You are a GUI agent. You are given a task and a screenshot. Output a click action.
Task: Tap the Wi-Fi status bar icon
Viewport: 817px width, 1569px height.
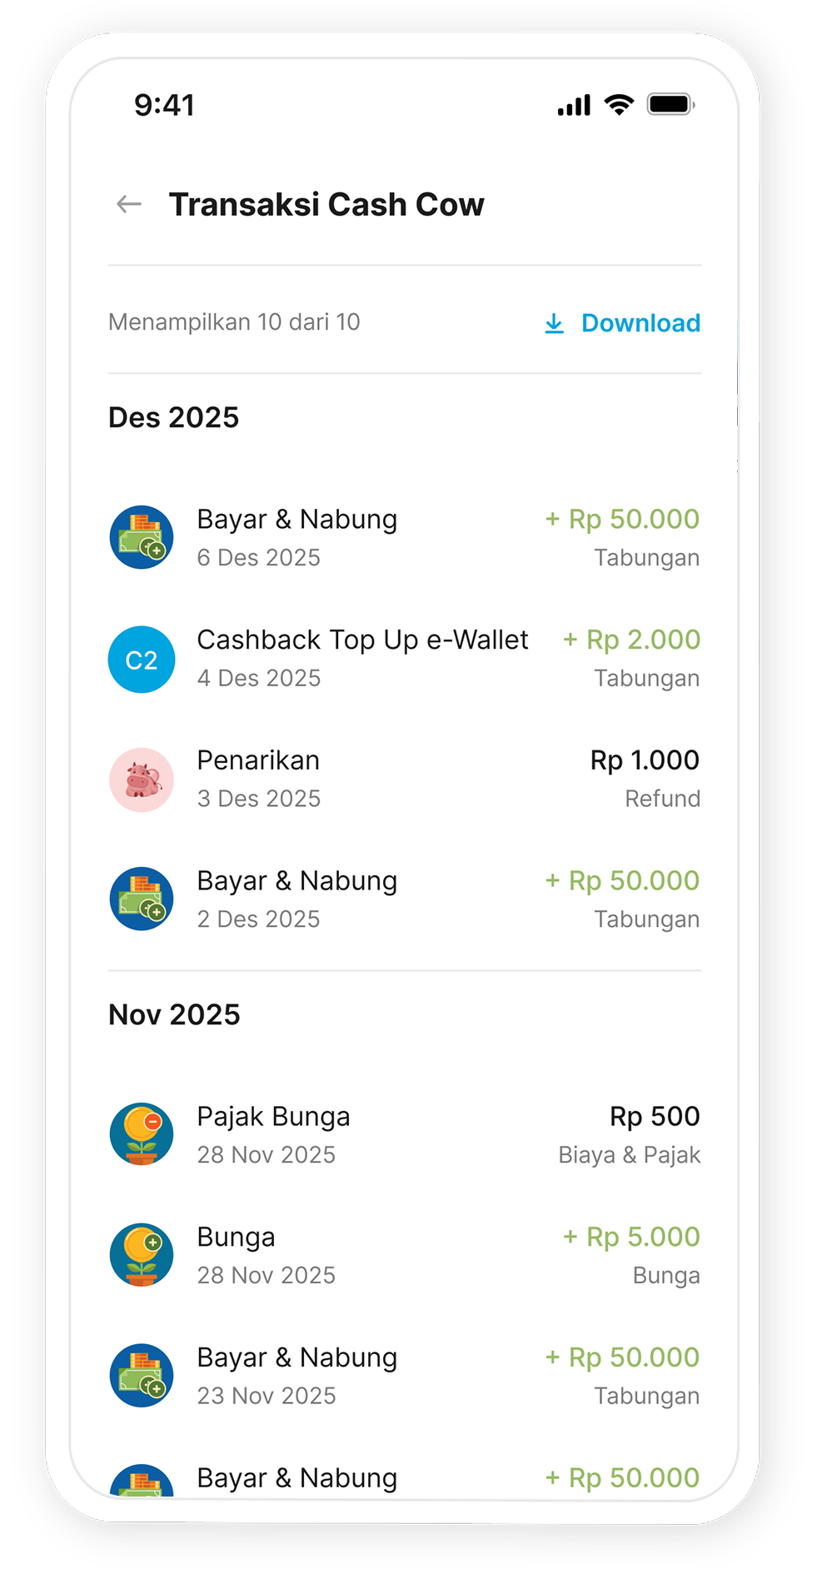[619, 104]
